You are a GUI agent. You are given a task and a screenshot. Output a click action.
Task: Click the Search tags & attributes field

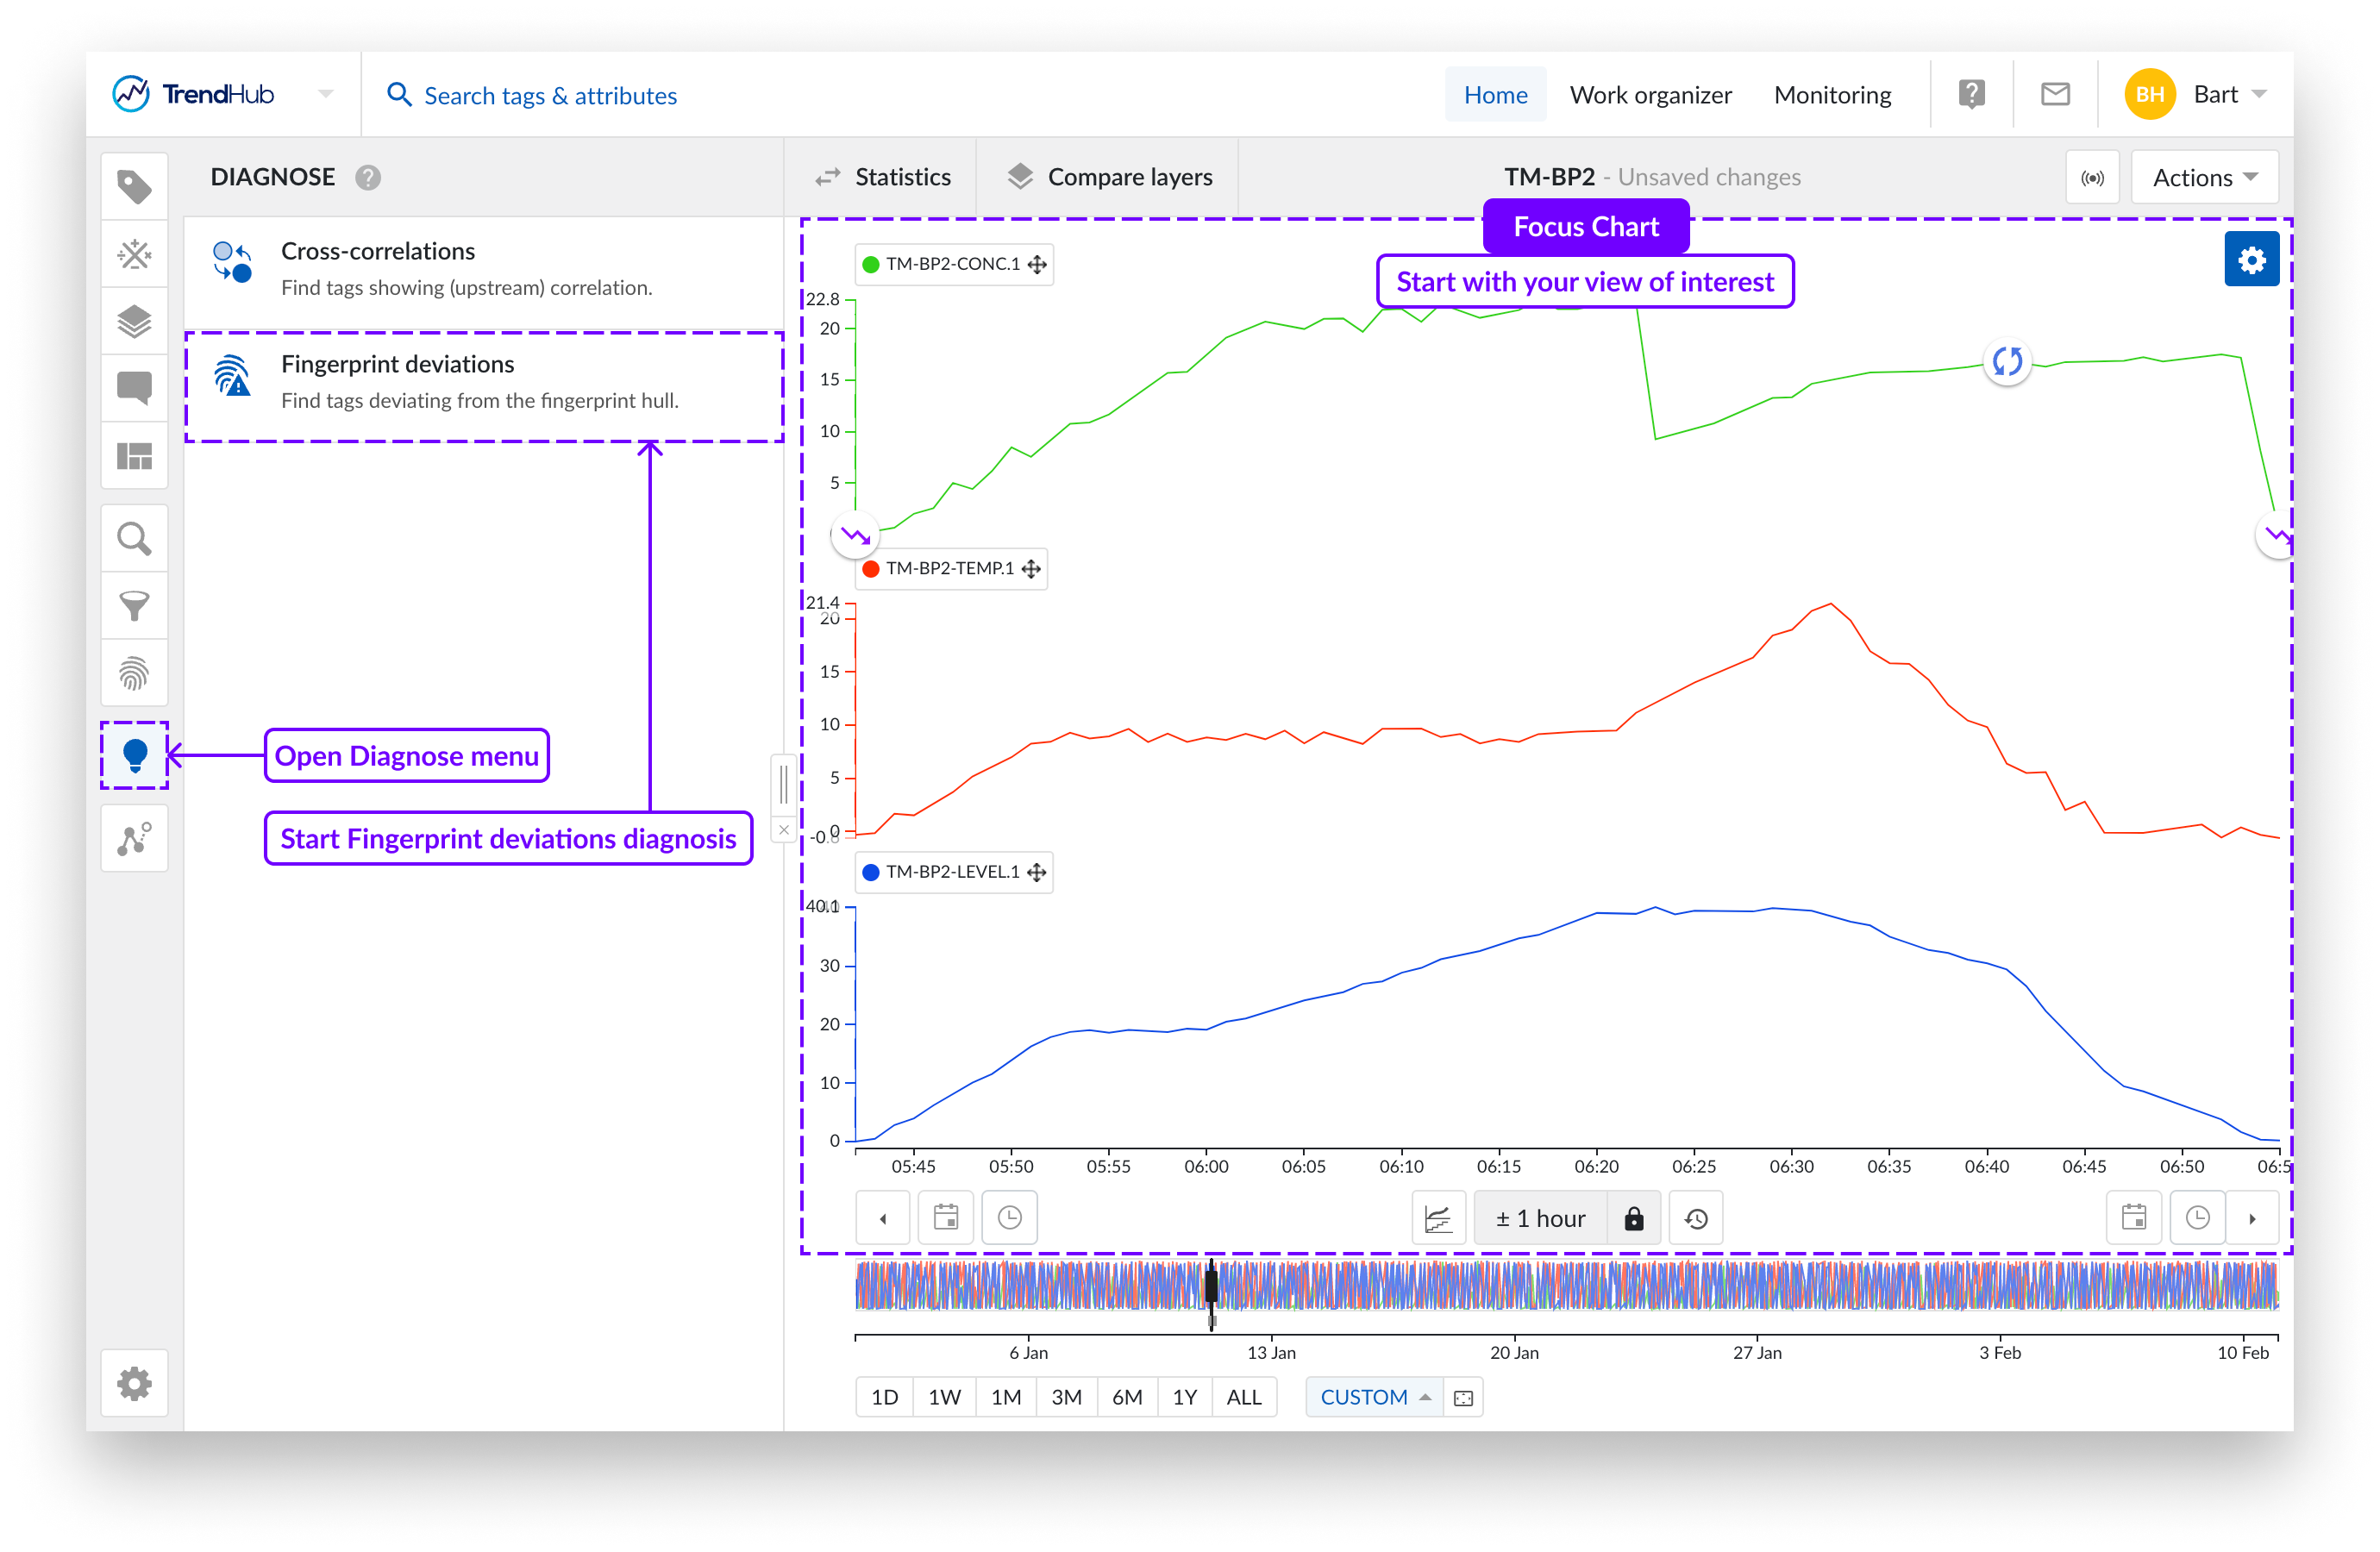click(550, 96)
